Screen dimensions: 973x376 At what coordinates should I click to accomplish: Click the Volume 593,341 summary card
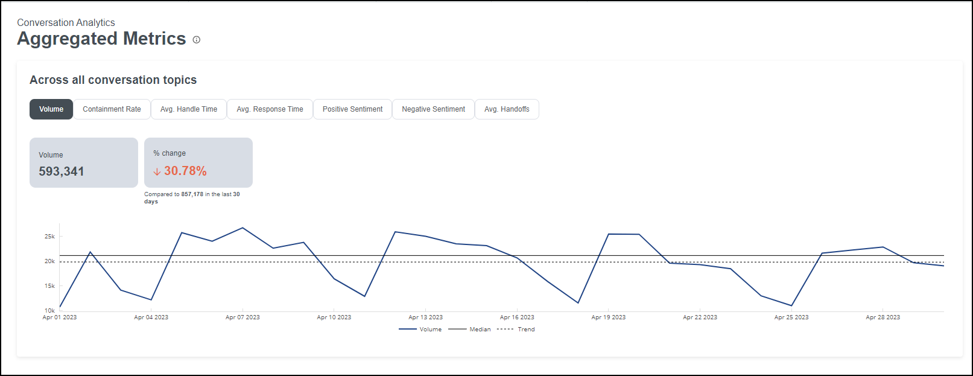[84, 163]
